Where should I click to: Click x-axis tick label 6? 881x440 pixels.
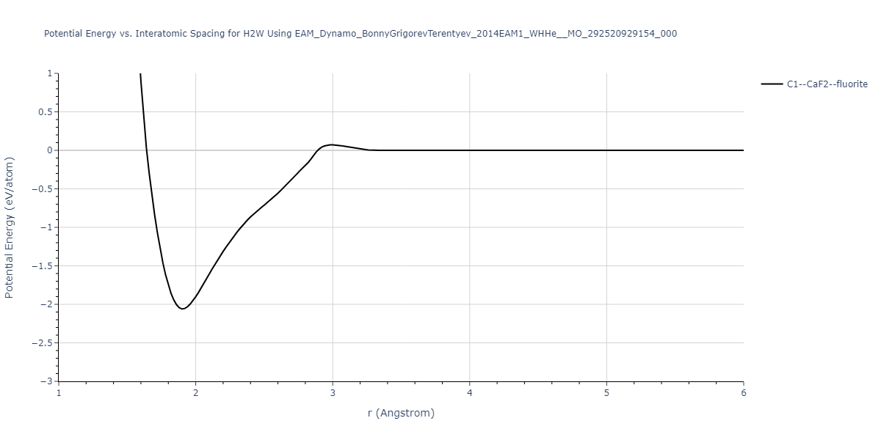pyautogui.click(x=743, y=393)
